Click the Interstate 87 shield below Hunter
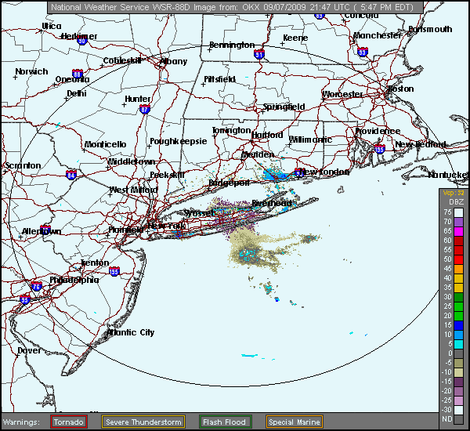The image size is (470, 431). coord(144,110)
